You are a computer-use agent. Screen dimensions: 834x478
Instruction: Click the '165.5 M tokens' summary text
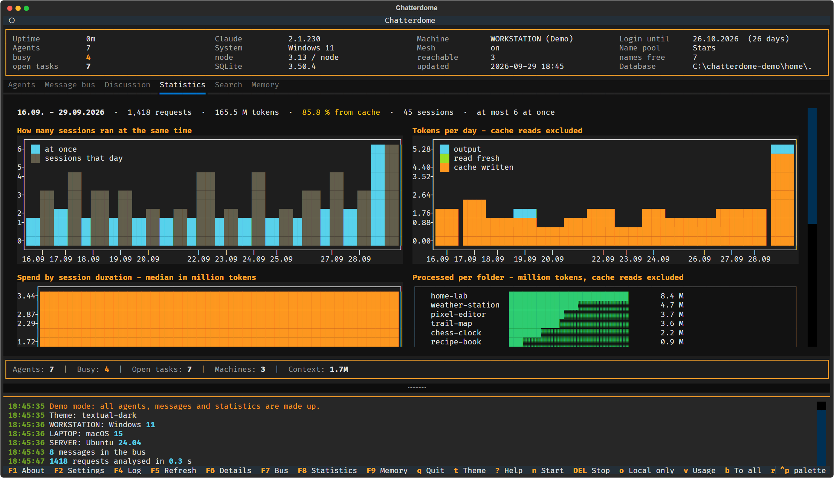click(247, 113)
